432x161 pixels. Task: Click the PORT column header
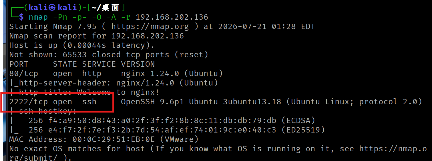click(x=19, y=64)
